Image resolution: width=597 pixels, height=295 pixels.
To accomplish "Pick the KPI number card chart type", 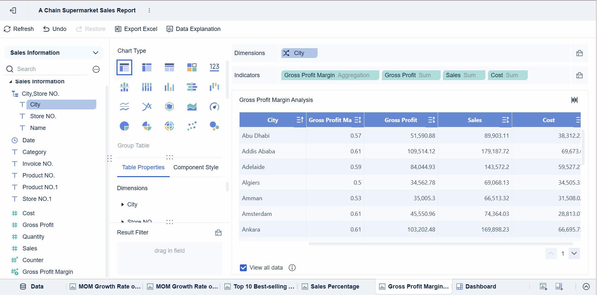I will [x=214, y=67].
